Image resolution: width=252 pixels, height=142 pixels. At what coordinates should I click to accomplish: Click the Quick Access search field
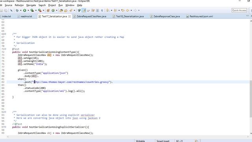click(239, 11)
